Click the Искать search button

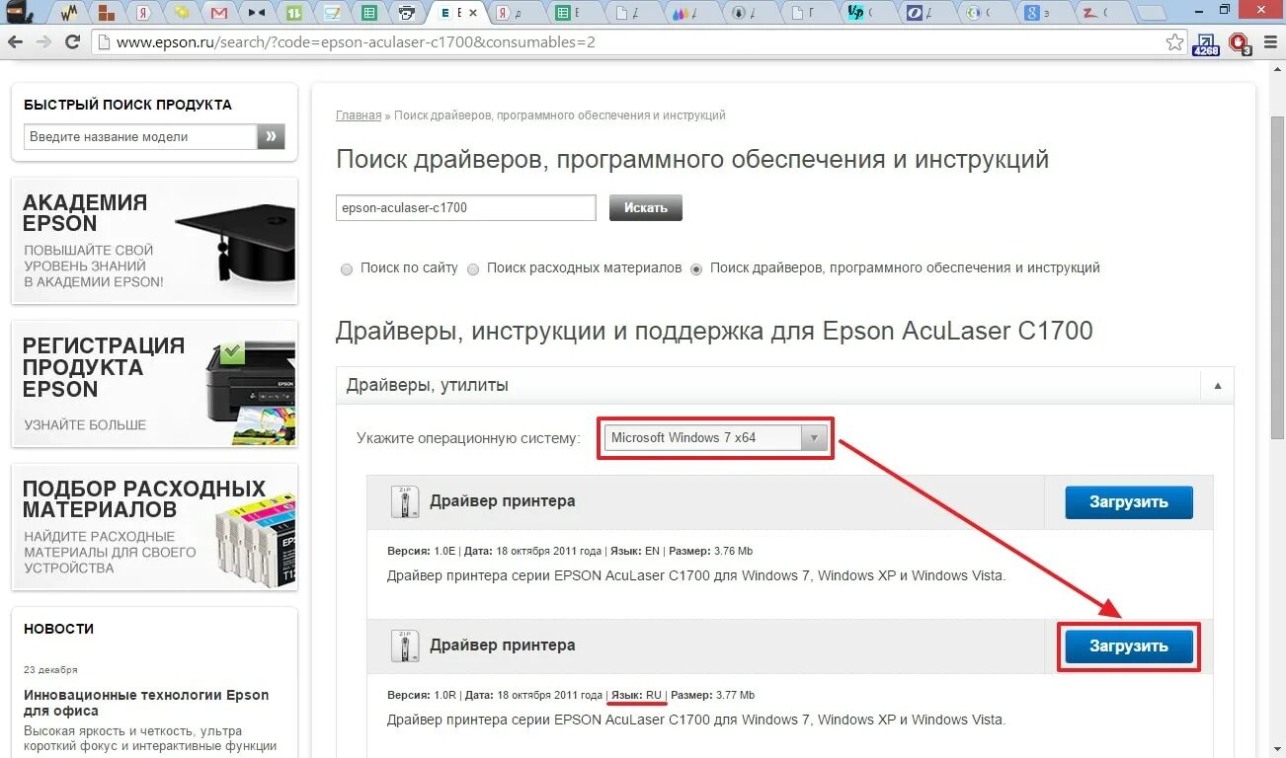coord(646,207)
